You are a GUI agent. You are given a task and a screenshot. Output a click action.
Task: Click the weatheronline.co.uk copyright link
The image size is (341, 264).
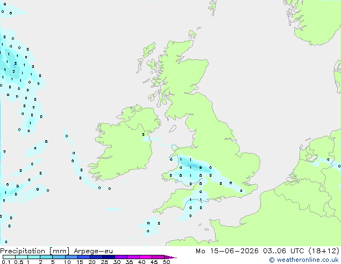303,260
